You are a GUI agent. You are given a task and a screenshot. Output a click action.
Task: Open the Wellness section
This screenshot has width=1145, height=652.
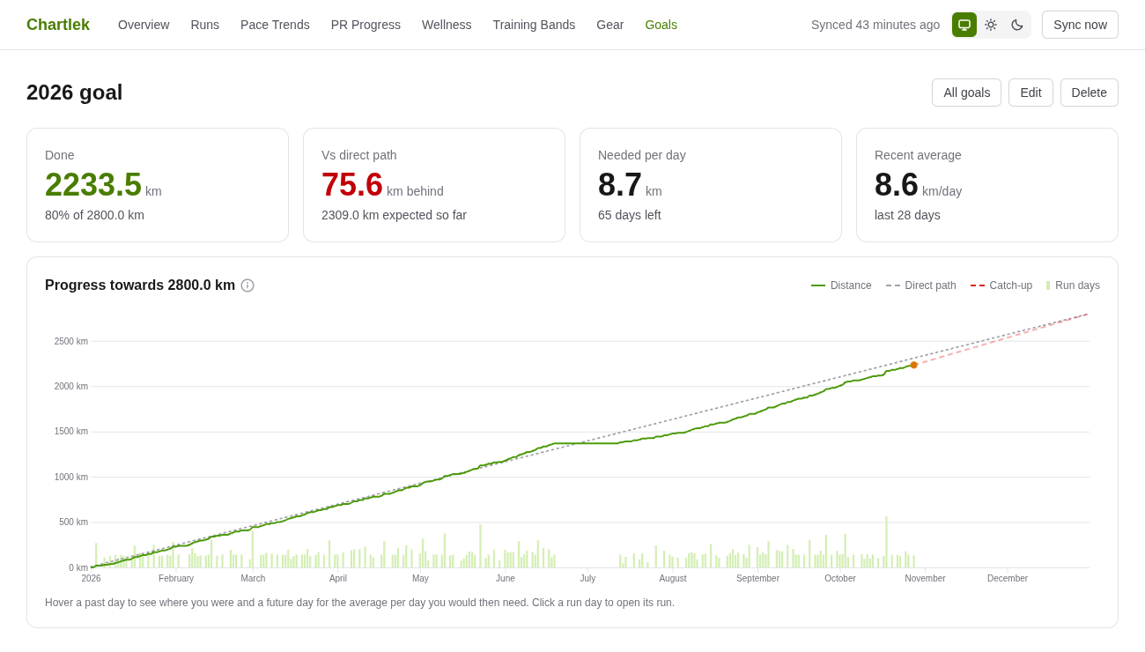coord(447,25)
